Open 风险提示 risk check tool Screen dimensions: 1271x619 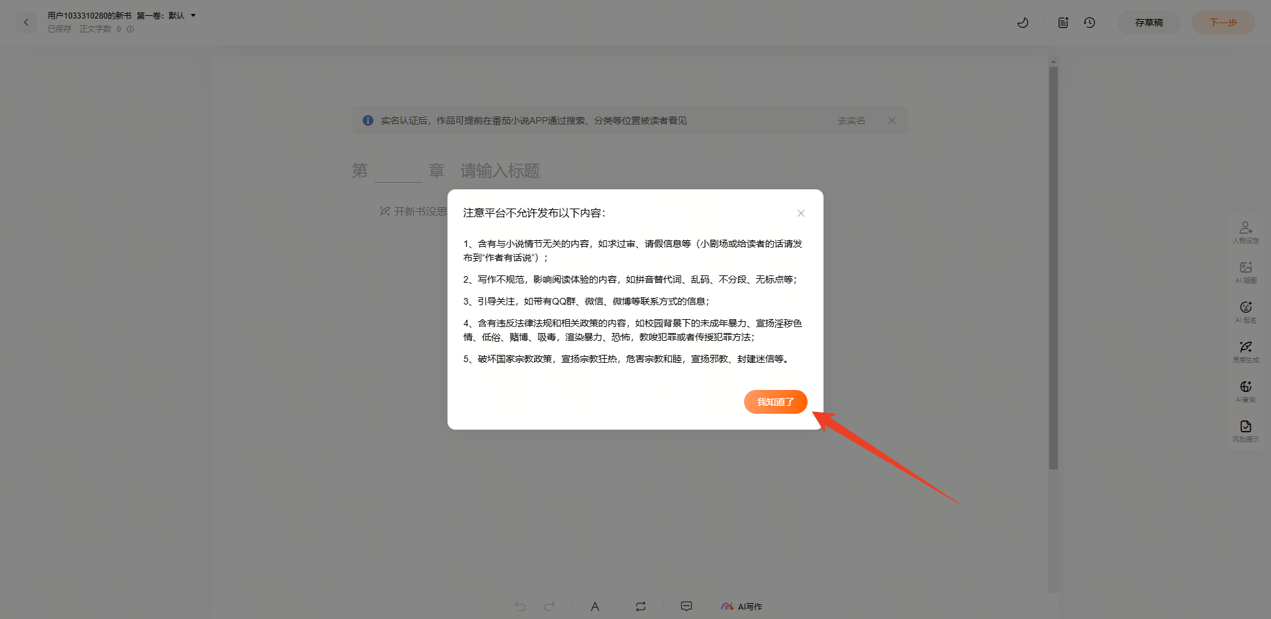[1246, 431]
